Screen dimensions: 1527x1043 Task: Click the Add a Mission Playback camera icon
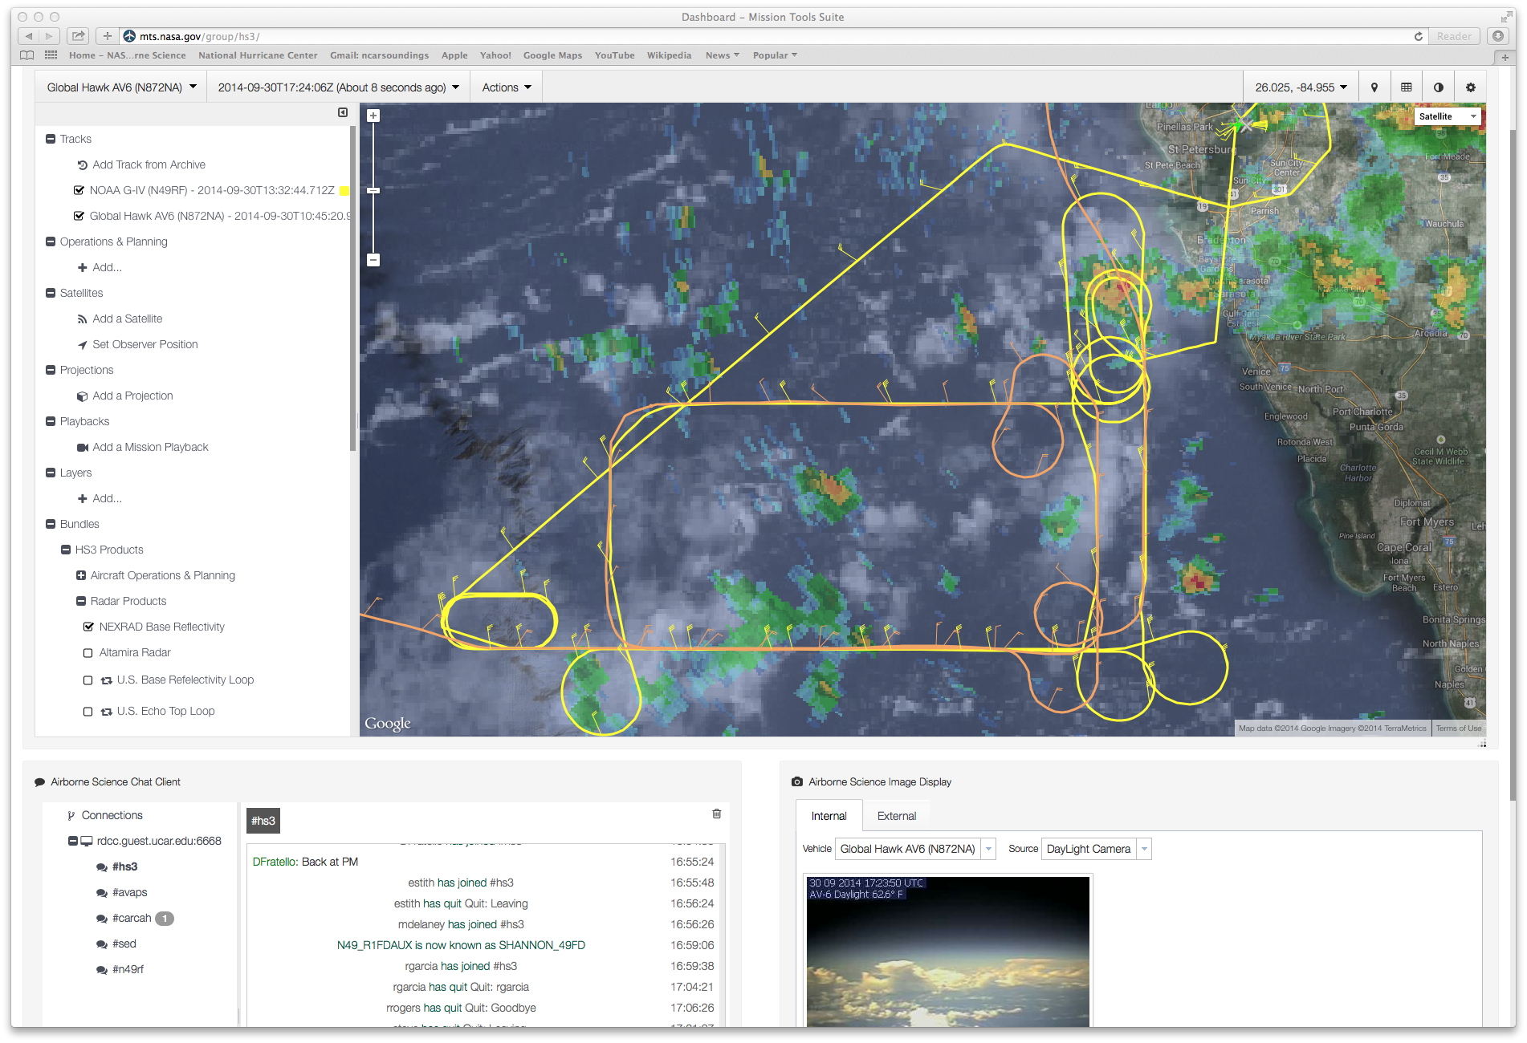point(82,448)
